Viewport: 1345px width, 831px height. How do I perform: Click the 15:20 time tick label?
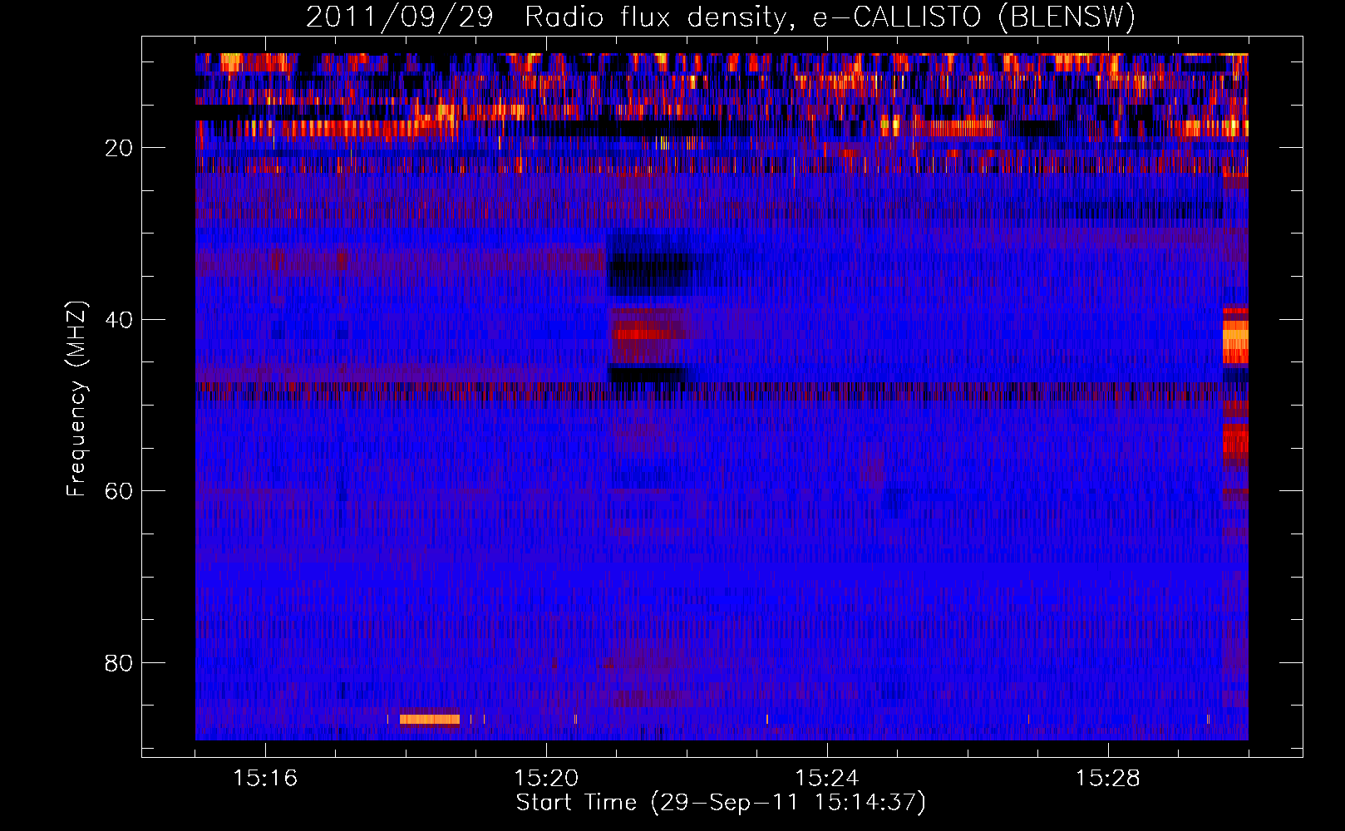click(x=546, y=778)
